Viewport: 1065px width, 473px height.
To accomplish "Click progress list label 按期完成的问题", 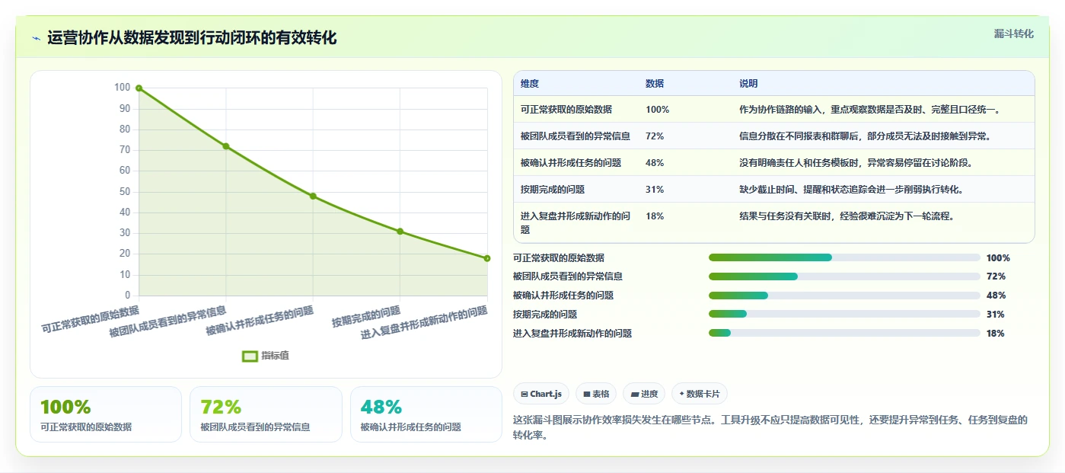I will [x=545, y=314].
